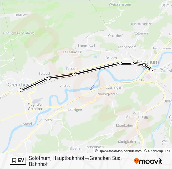Viewport: 172px width, 169px height.
Task: Click the stop marker between Bellach and Solothurn
Action: pos(132,63)
